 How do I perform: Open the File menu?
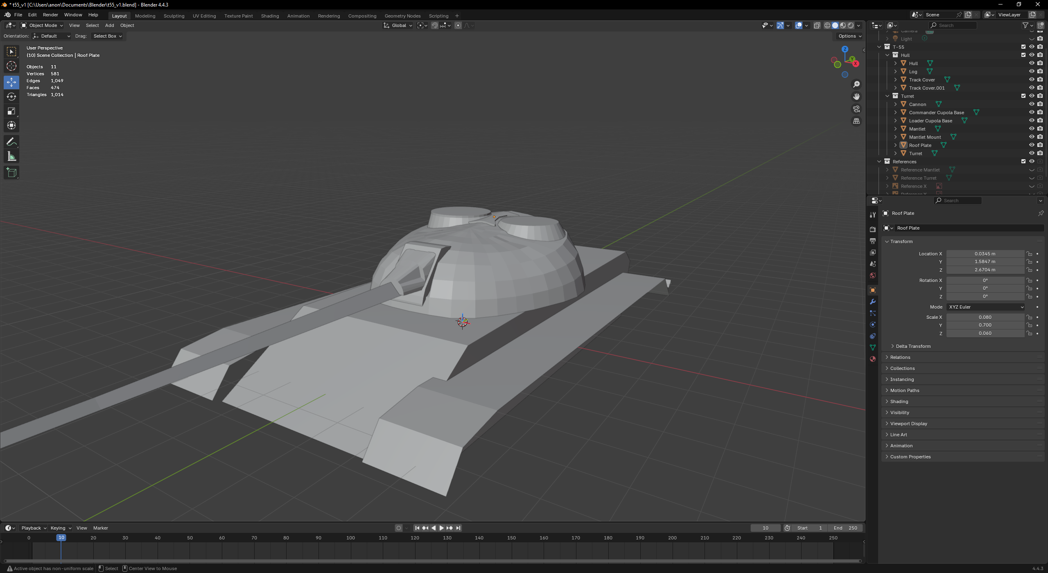pyautogui.click(x=18, y=15)
